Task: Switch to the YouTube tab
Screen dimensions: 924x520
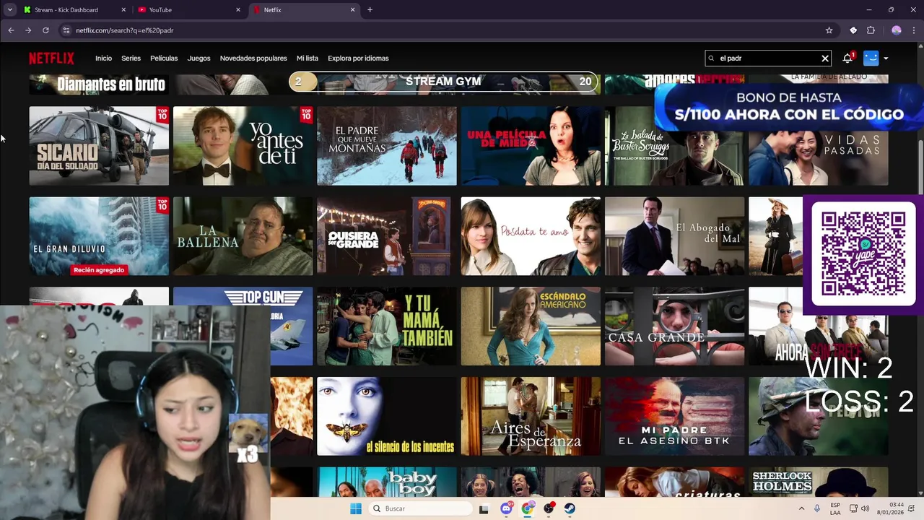Action: click(189, 9)
